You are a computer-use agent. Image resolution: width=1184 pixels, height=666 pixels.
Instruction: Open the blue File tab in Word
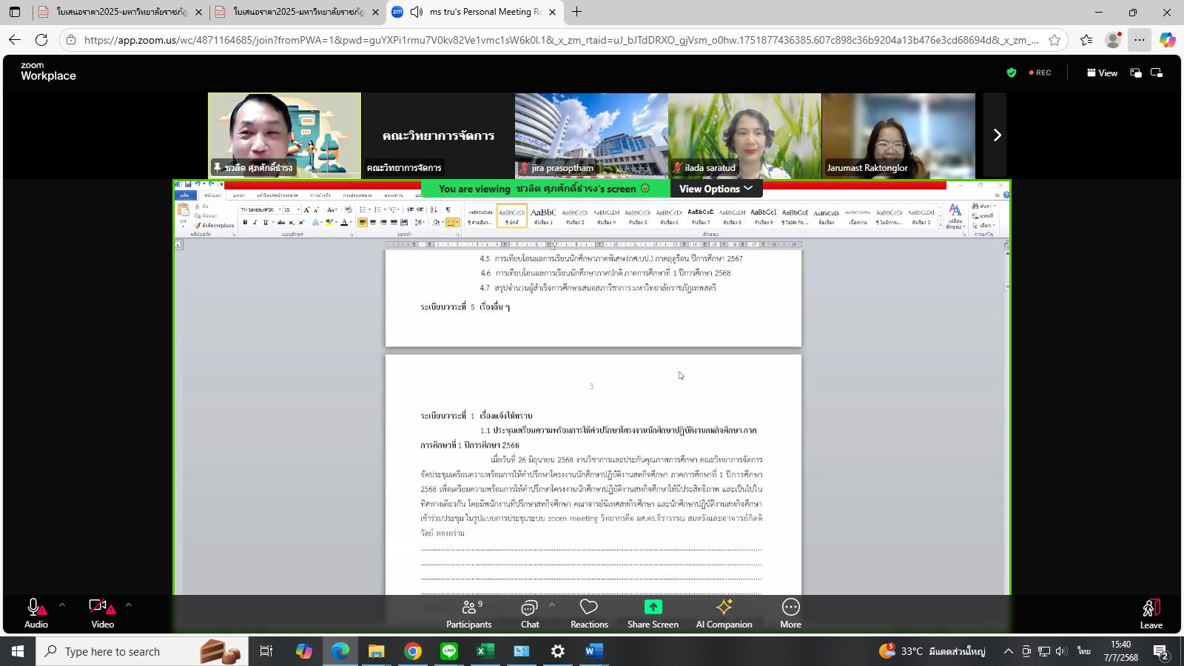(x=184, y=195)
